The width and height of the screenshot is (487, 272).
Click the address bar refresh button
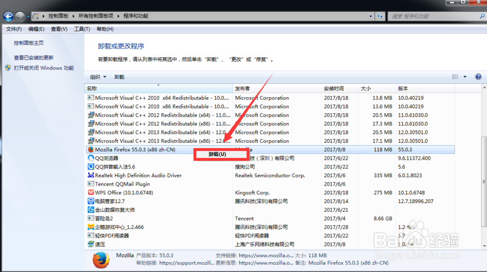tap(380, 16)
